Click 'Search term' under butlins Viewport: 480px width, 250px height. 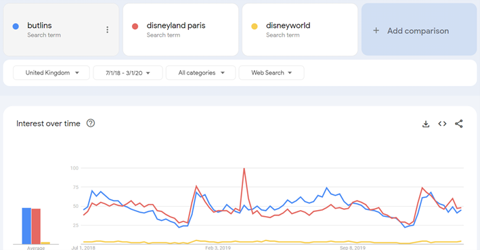point(44,35)
